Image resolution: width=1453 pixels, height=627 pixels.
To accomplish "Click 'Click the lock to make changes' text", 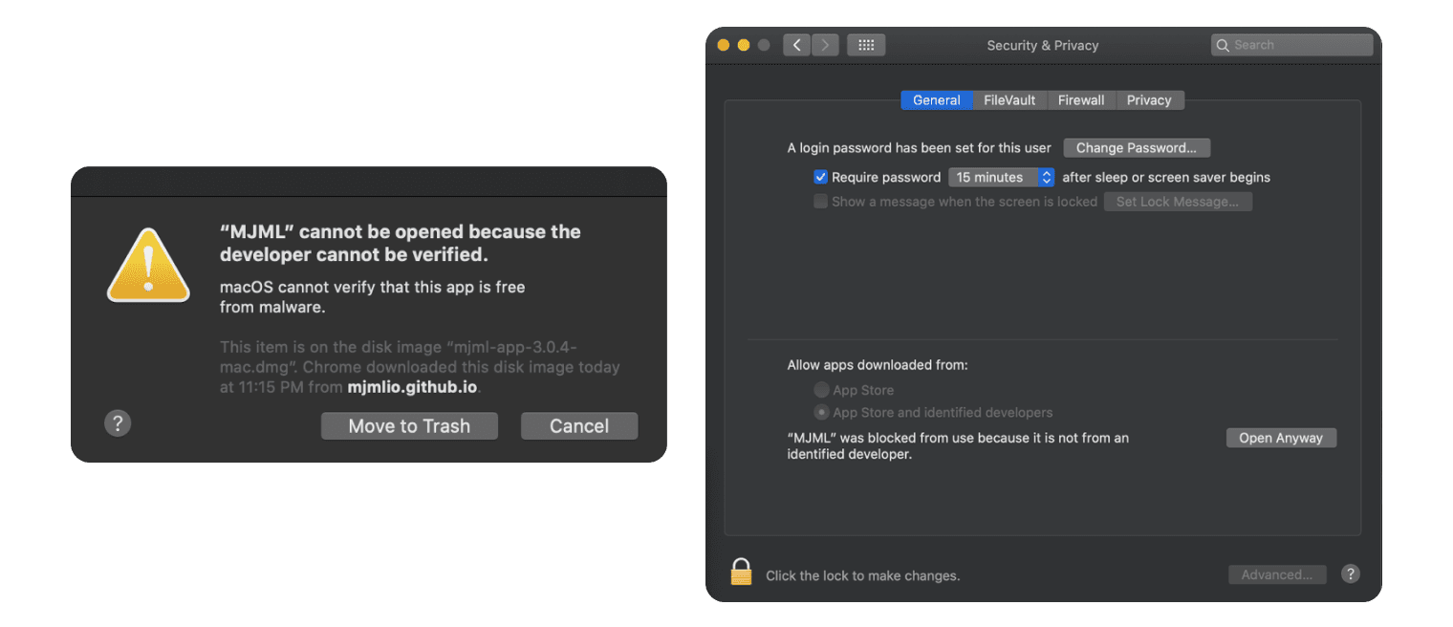I will click(x=863, y=575).
